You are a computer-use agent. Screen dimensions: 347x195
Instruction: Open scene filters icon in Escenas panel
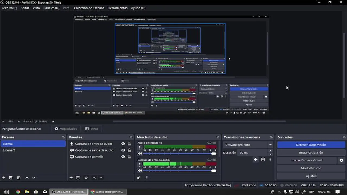point(19,178)
